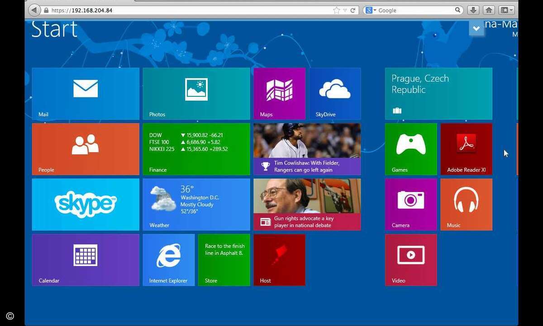Open the Finance stock tile
This screenshot has height=326, width=543.
click(x=196, y=149)
